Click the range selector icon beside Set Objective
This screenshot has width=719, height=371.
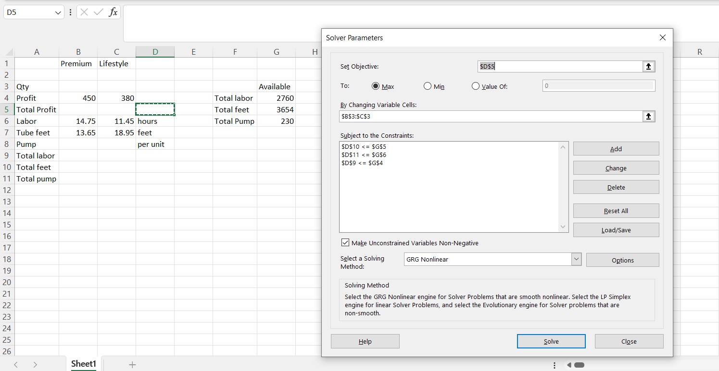(649, 67)
